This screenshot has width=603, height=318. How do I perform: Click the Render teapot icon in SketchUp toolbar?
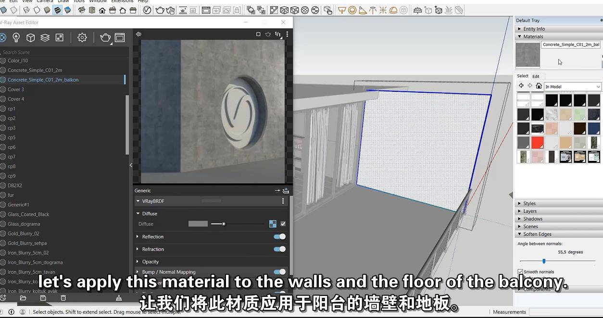(160, 10)
